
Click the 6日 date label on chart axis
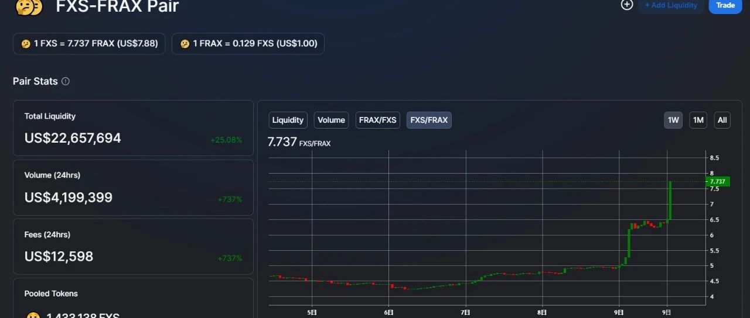click(x=388, y=313)
